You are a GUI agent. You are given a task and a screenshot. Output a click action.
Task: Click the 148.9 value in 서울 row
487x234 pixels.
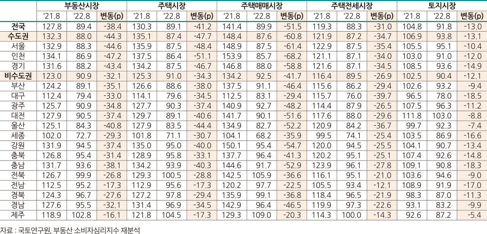pos(232,46)
